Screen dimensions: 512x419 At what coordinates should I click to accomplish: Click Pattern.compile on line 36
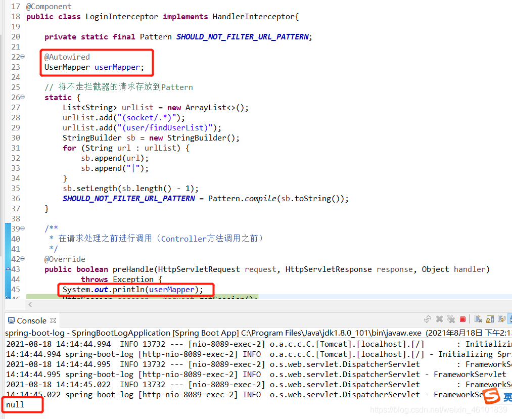click(x=242, y=199)
